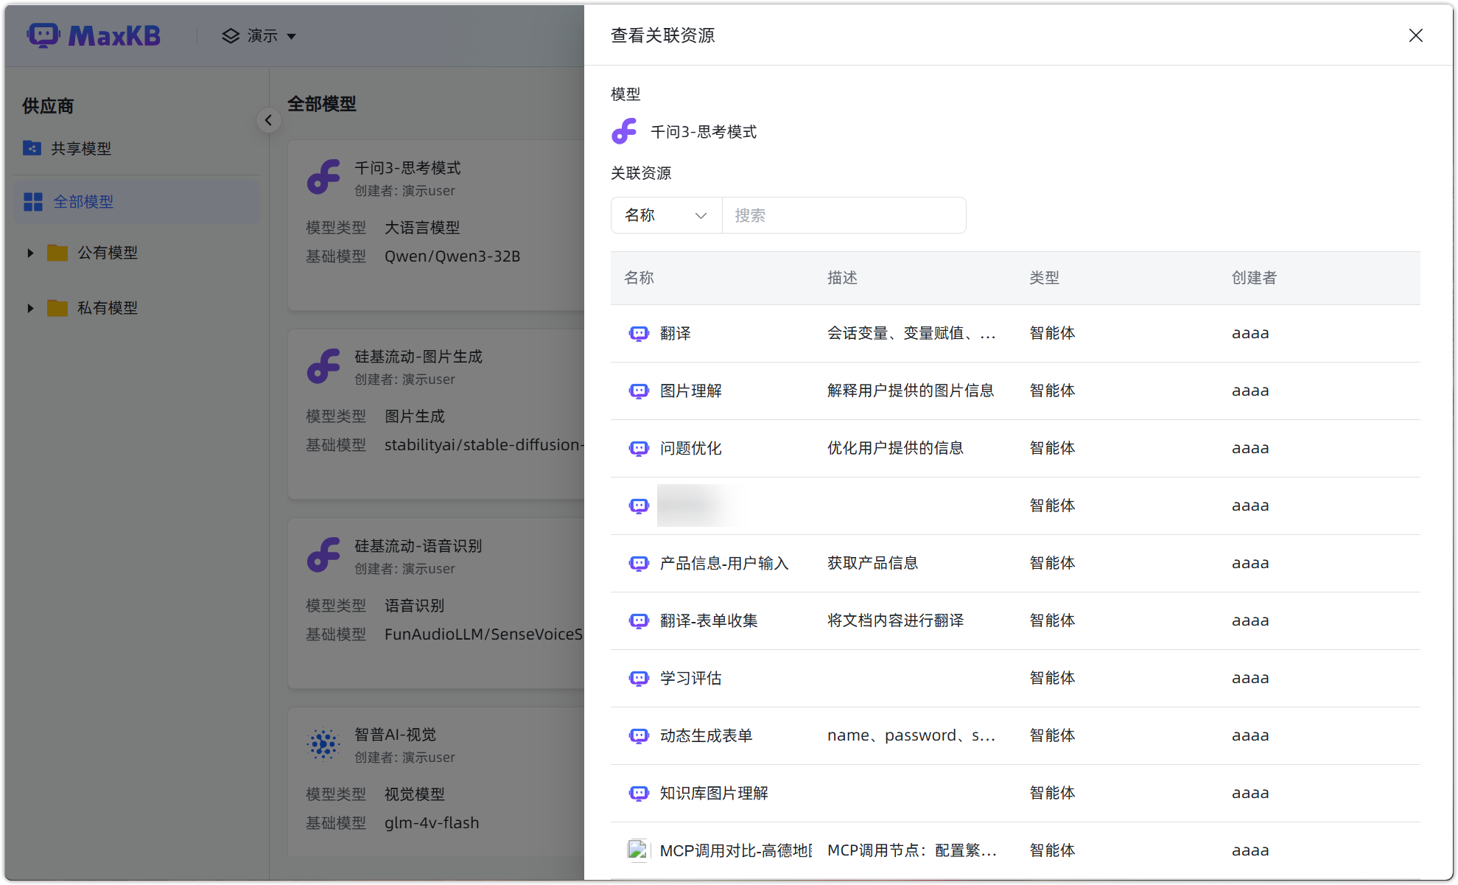This screenshot has width=1458, height=885.
Task: Close the 查看关联资源 dialog
Action: 1415,35
